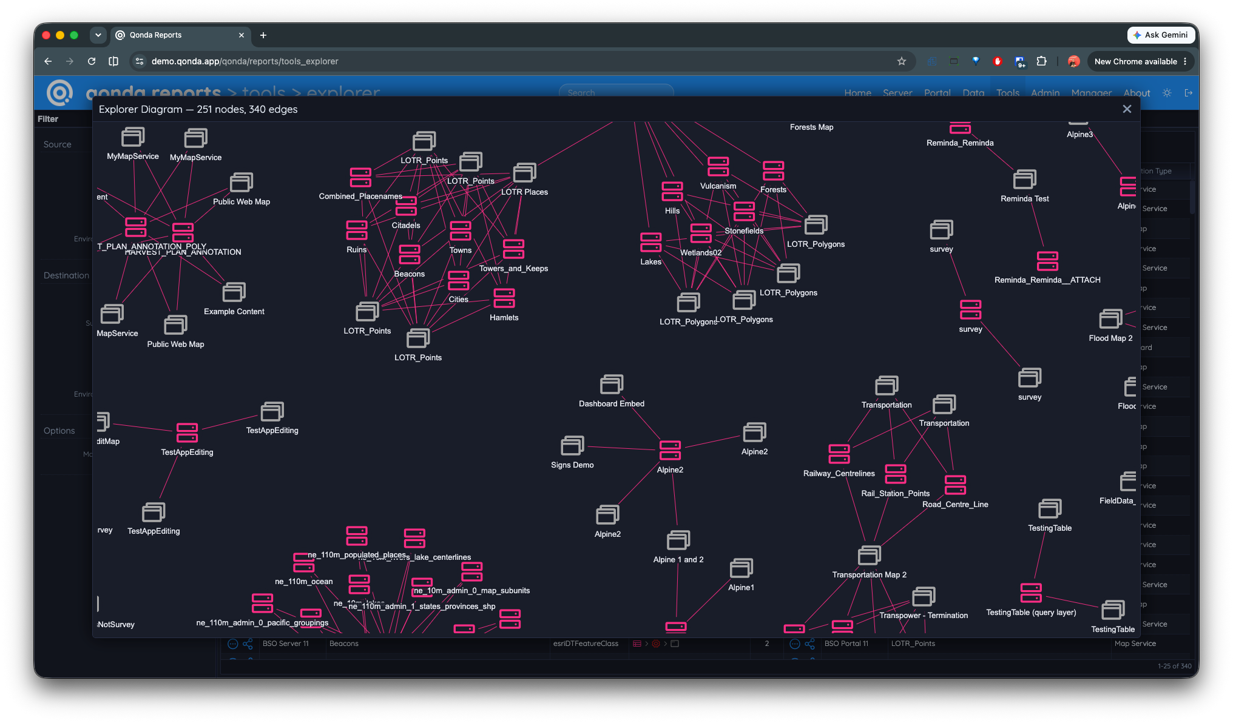Image resolution: width=1233 pixels, height=723 pixels.
Task: Click the Towns layer node
Action: coord(461,231)
